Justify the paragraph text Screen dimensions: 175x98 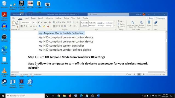62,26
